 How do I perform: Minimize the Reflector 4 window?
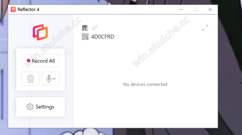pyautogui.click(x=181, y=9)
